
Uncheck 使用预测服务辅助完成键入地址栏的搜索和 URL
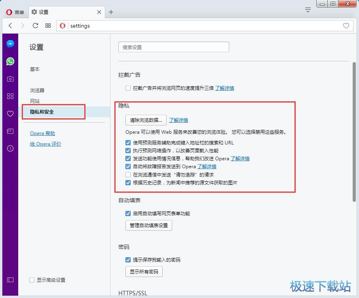pyautogui.click(x=128, y=142)
